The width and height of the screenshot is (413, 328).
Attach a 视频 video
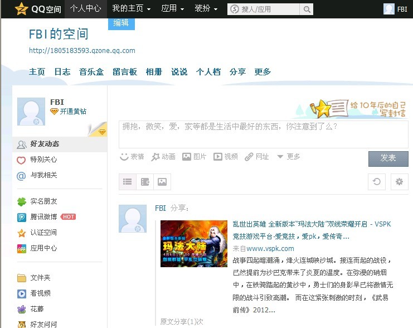pyautogui.click(x=226, y=157)
